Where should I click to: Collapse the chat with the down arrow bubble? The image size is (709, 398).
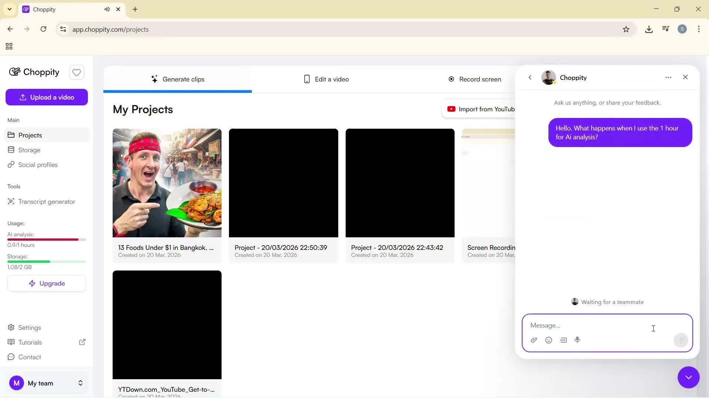[x=688, y=377]
